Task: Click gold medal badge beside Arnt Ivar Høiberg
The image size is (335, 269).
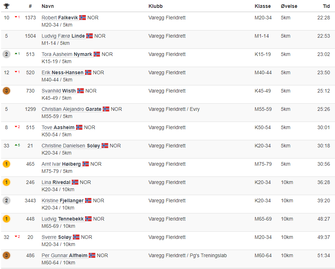Action: 6,164
